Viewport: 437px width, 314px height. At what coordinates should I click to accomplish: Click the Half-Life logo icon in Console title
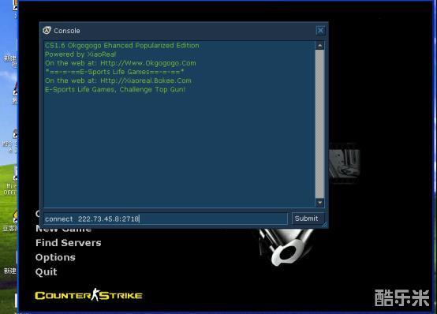47,31
